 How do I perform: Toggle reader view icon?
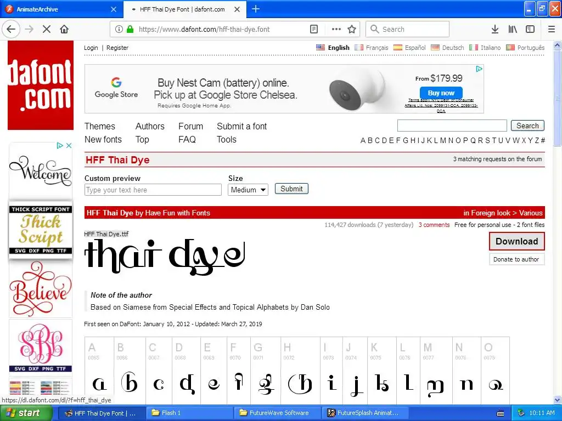tap(313, 29)
